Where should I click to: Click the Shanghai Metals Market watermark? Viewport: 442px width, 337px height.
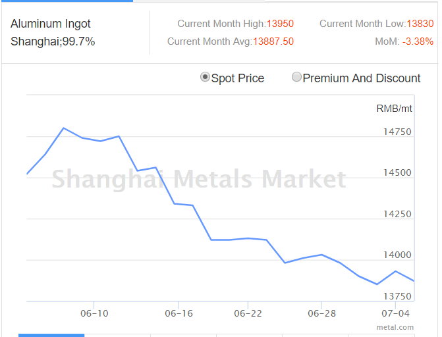(198, 179)
